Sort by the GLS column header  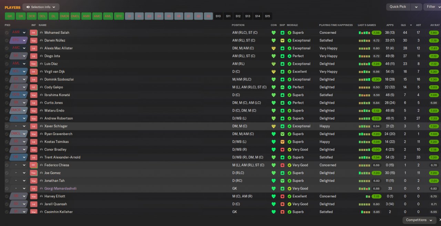tap(403, 25)
